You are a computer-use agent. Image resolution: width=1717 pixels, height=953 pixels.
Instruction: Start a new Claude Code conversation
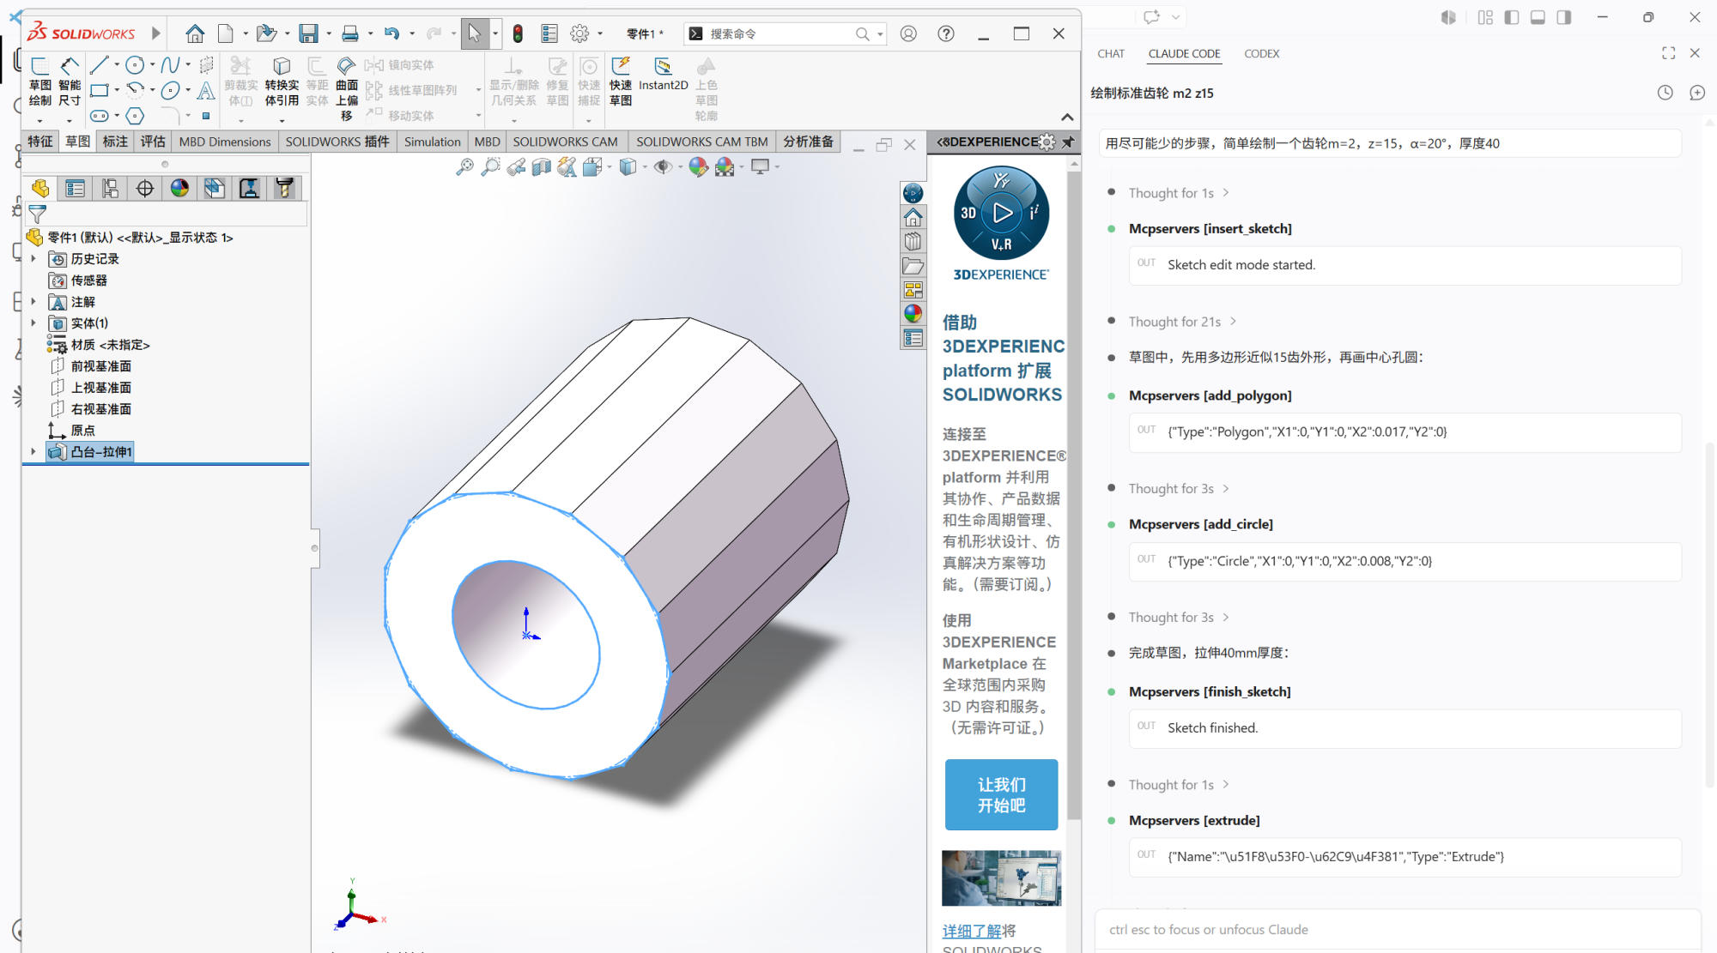(x=1696, y=93)
